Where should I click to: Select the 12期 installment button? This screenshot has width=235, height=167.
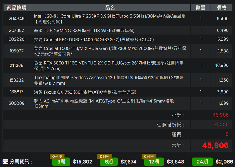click(154, 162)
